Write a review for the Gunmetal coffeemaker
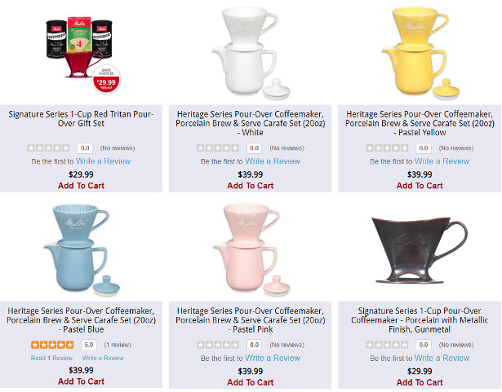 pyautogui.click(x=442, y=358)
